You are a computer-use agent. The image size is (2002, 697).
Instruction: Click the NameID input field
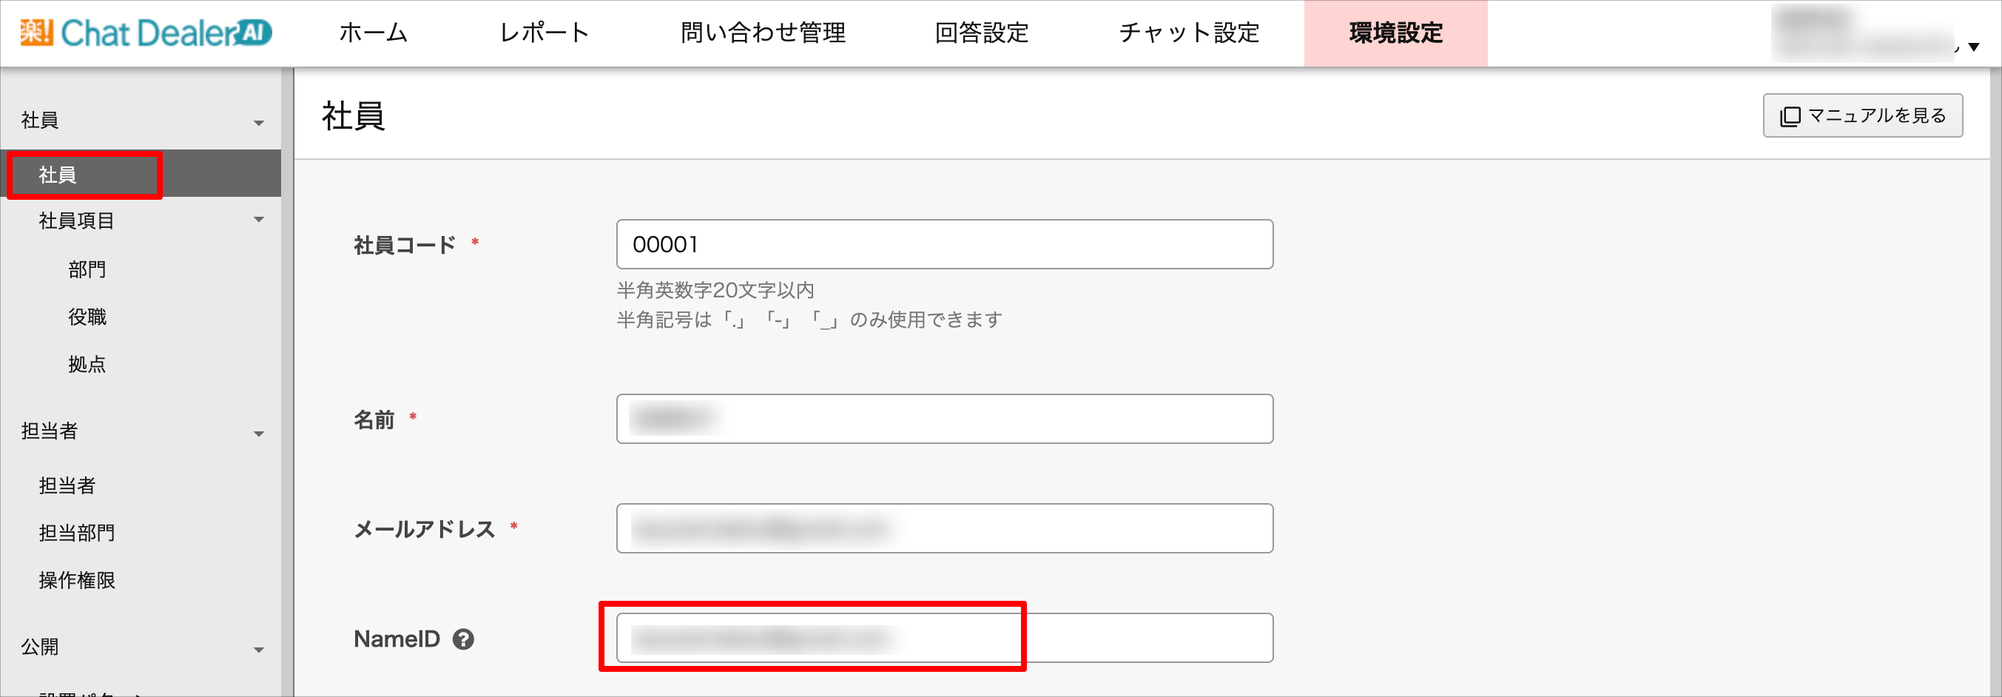tap(944, 638)
